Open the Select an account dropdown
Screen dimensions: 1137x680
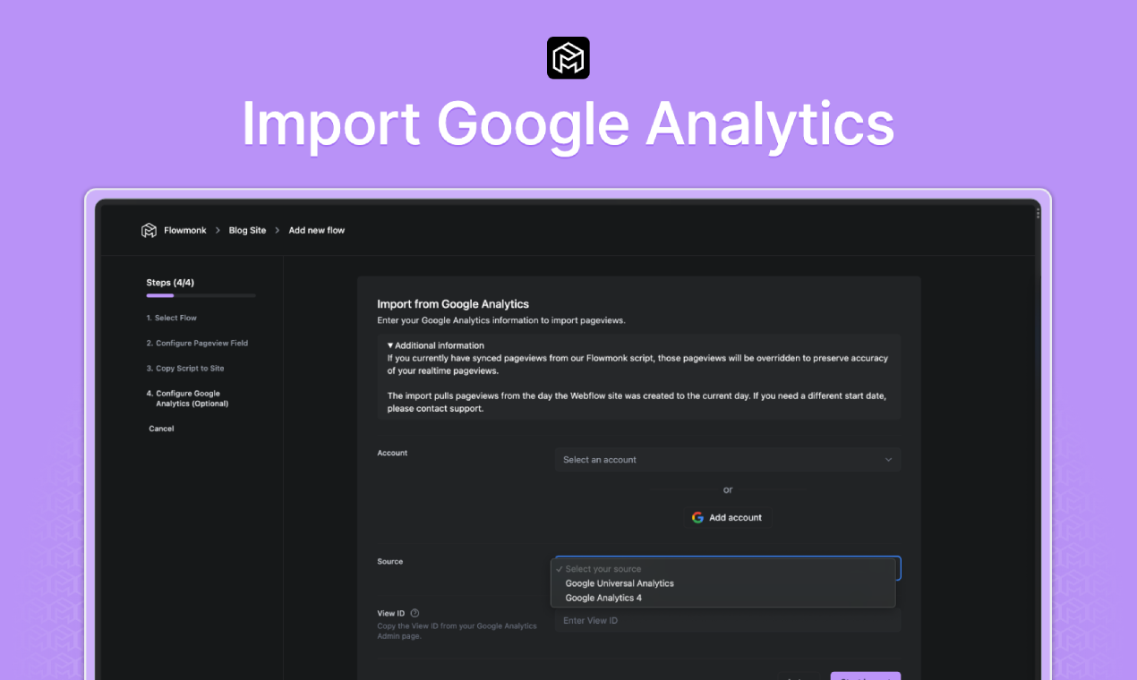[x=728, y=460]
